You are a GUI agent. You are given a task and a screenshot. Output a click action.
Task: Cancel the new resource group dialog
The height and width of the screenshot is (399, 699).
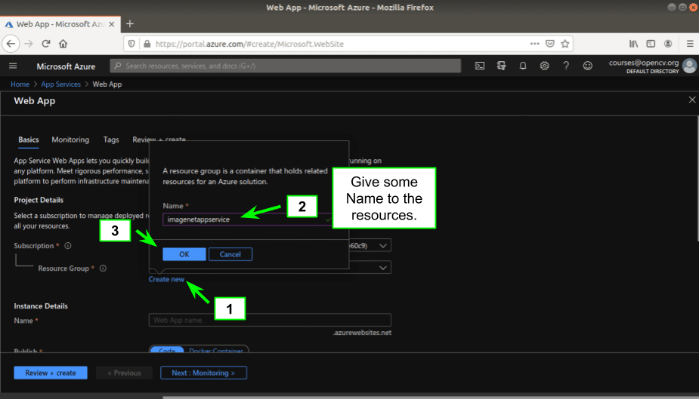[230, 254]
